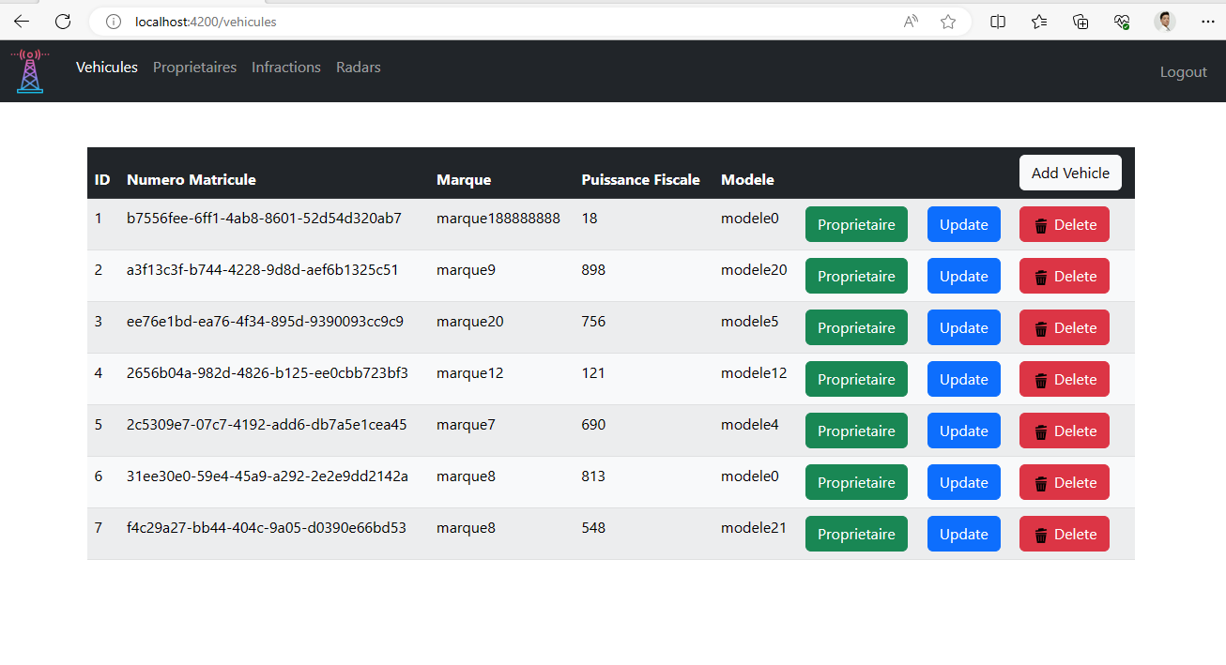Navigate to the Proprietaires section
Screen dimensions: 1226x665
click(x=194, y=67)
